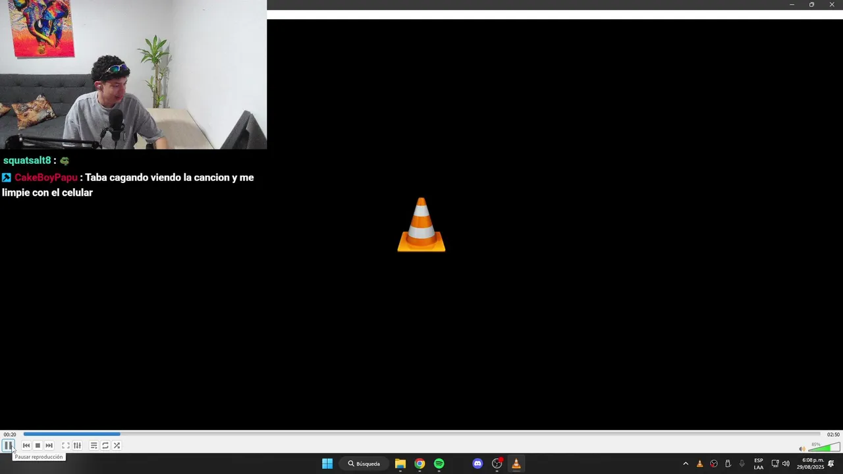Screen dimensions: 843x474
Task: Expand the hidden system tray icons
Action: (x=686, y=463)
